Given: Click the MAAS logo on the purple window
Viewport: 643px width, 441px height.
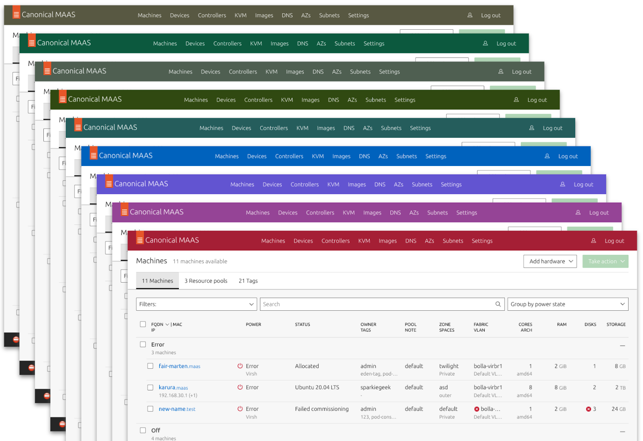Looking at the screenshot, I should 109,183.
